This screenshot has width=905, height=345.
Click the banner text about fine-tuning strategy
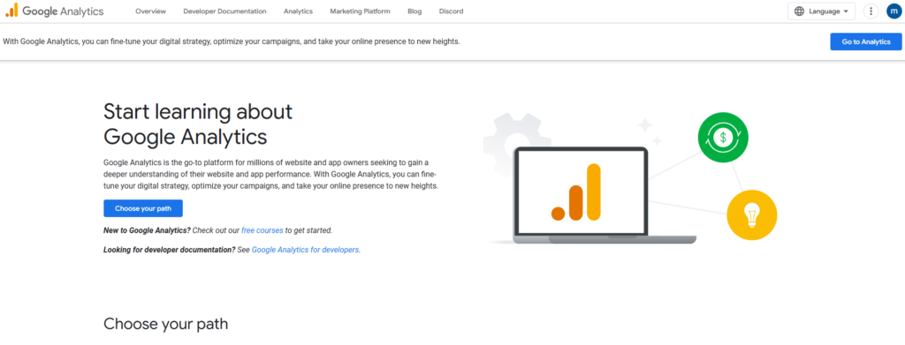tap(232, 41)
